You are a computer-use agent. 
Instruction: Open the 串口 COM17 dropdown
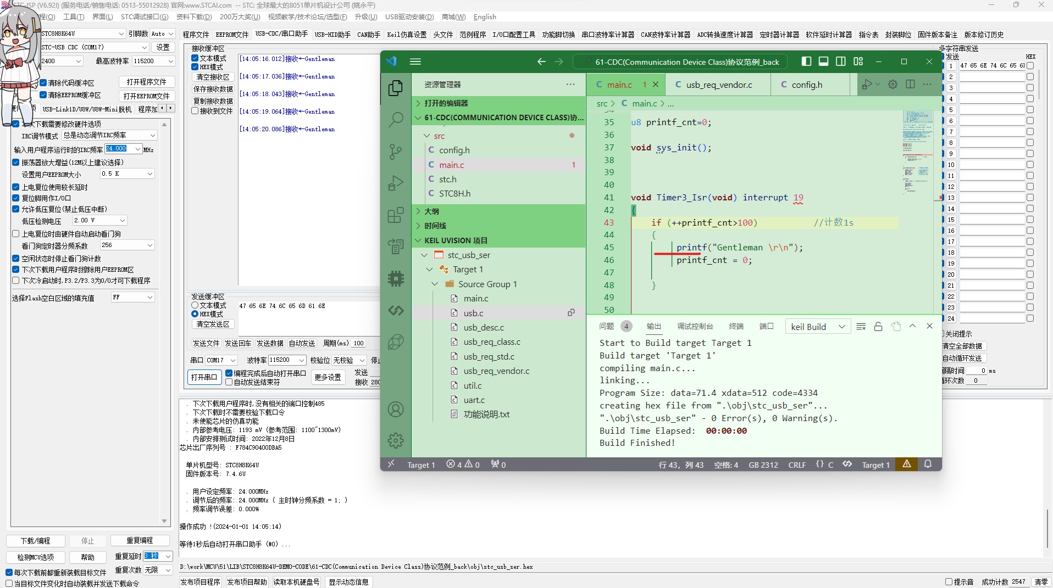pos(221,360)
